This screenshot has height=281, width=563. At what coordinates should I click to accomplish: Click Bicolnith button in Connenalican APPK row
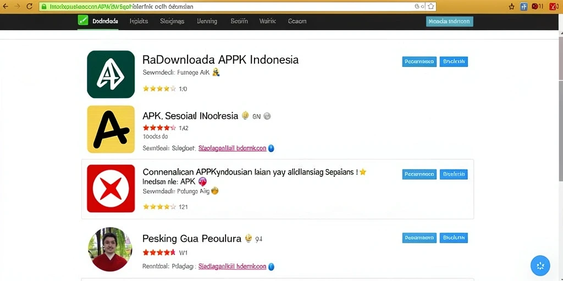pos(454,174)
